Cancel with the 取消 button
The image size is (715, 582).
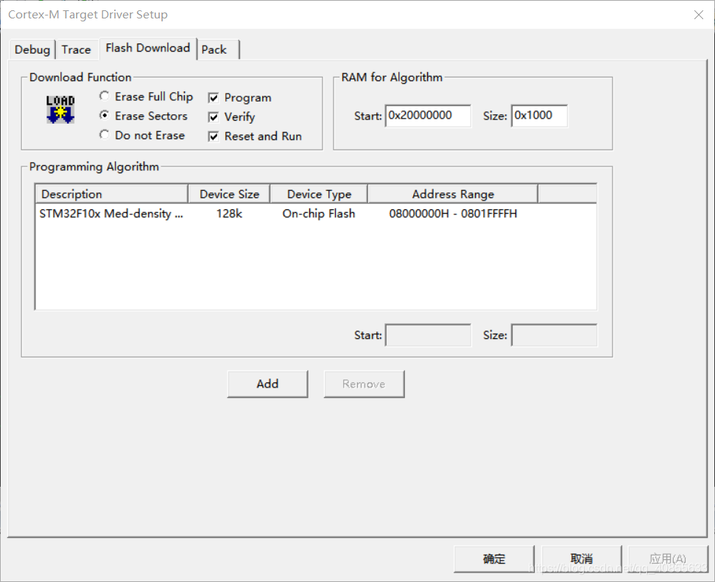click(x=582, y=558)
